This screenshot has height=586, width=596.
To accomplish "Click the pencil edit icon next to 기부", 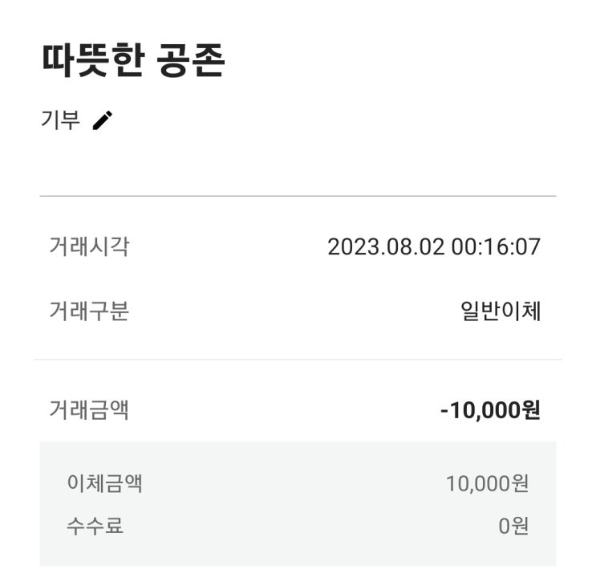I will (103, 120).
